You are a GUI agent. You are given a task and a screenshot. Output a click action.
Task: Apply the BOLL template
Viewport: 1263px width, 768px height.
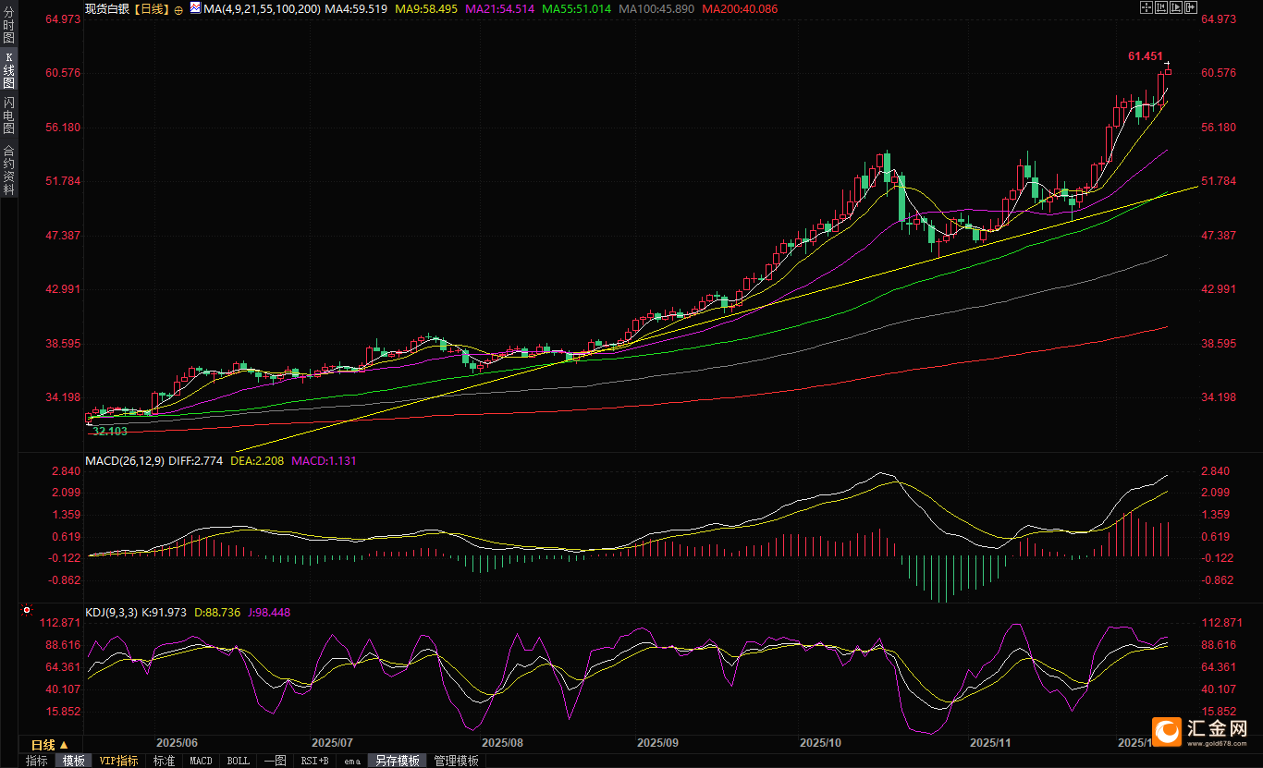238,761
